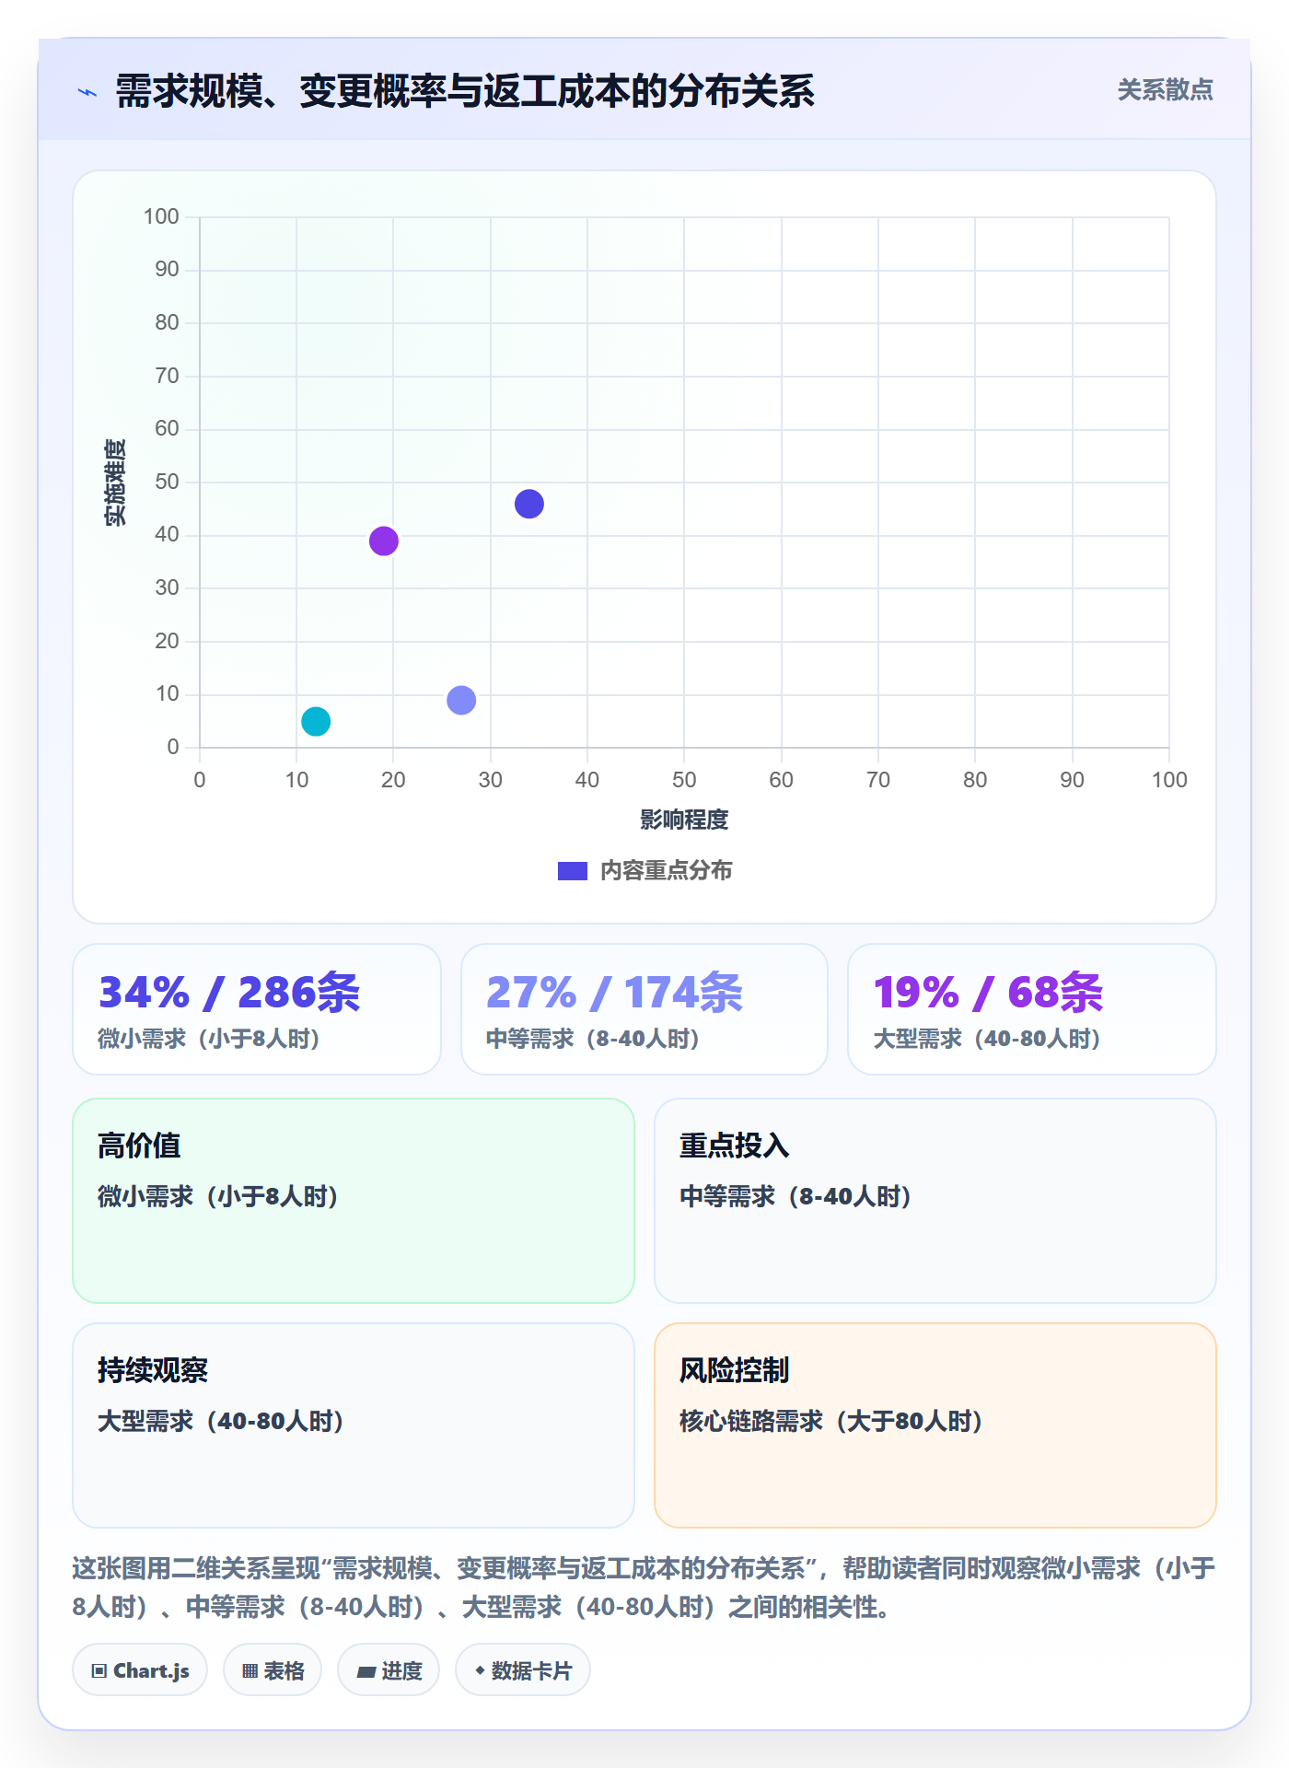Click the 中等需求（8-40人时） label under 27%
The image size is (1289, 1768).
tap(593, 1039)
